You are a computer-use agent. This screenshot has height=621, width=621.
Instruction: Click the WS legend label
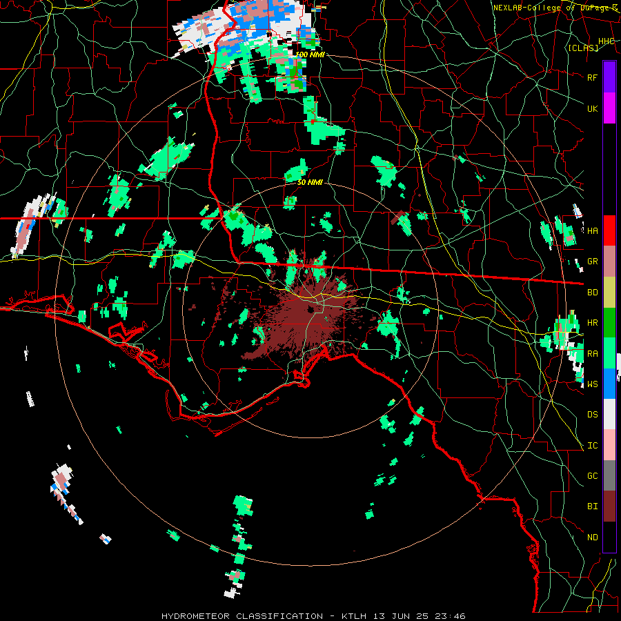click(593, 384)
